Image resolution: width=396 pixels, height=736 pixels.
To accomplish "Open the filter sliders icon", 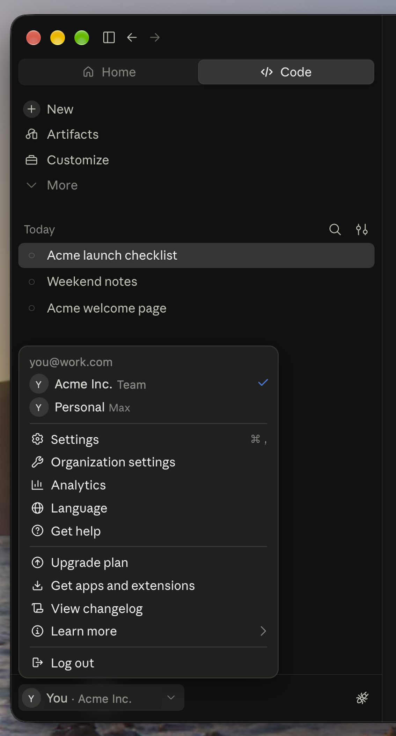I will [362, 230].
